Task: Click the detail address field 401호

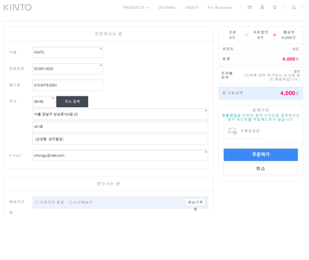Action: click(x=120, y=126)
